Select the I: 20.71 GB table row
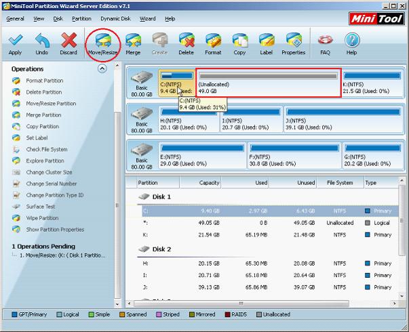 (270, 276)
